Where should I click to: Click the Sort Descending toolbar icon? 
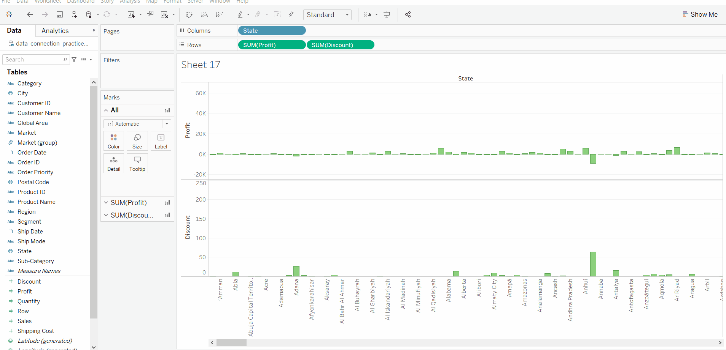[220, 14]
